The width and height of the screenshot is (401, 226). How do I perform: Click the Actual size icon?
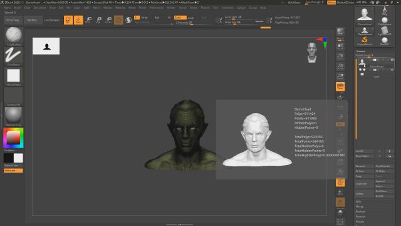[x=340, y=67]
